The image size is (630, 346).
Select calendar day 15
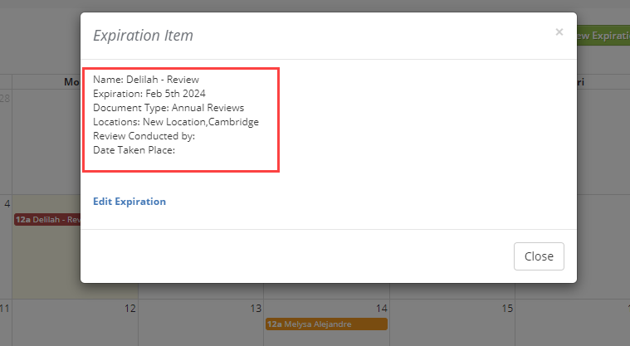(x=507, y=309)
